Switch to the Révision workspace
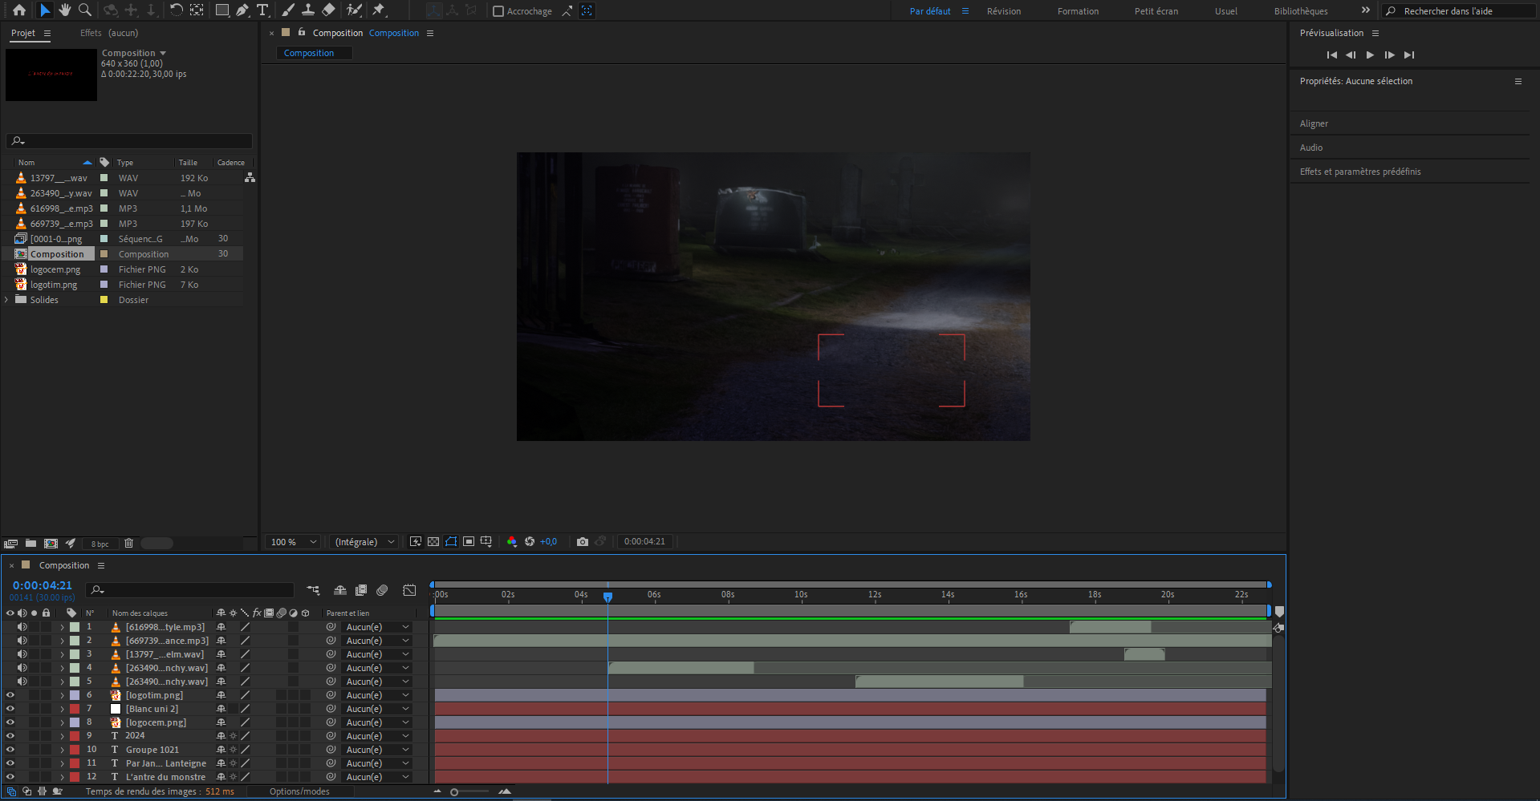The width and height of the screenshot is (1540, 801). pyautogui.click(x=1003, y=11)
